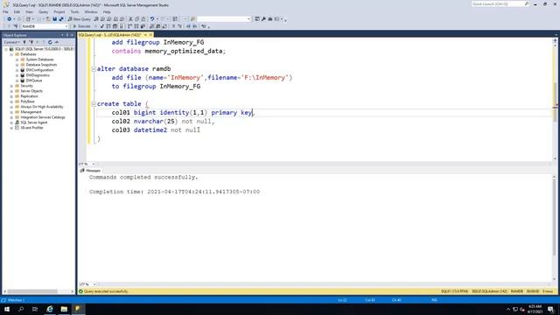Image resolution: width=560 pixels, height=315 pixels.
Task: Open the Window menu
Action: 91,11
